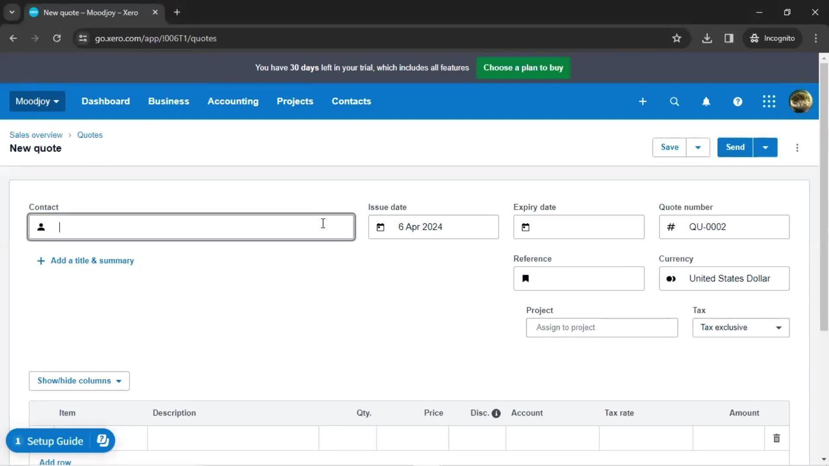This screenshot has width=829, height=466.
Task: Click the Issue date field 6 Apr 2024
Action: (433, 227)
